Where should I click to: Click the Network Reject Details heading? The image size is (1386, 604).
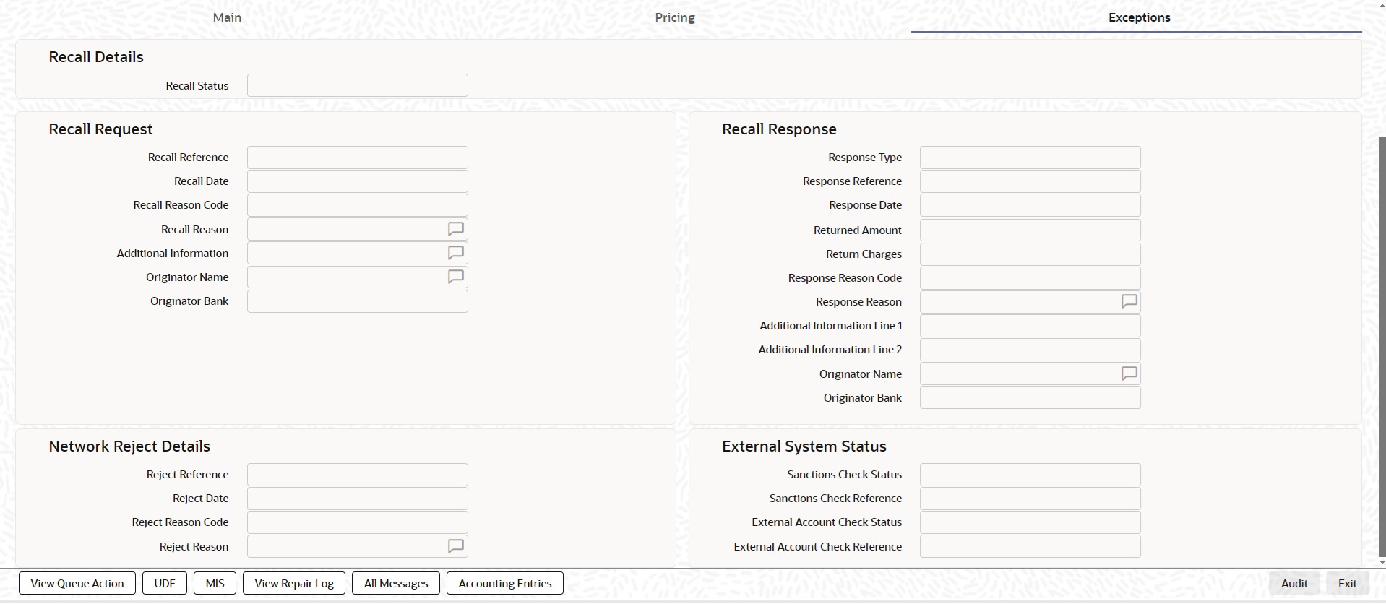coord(129,446)
